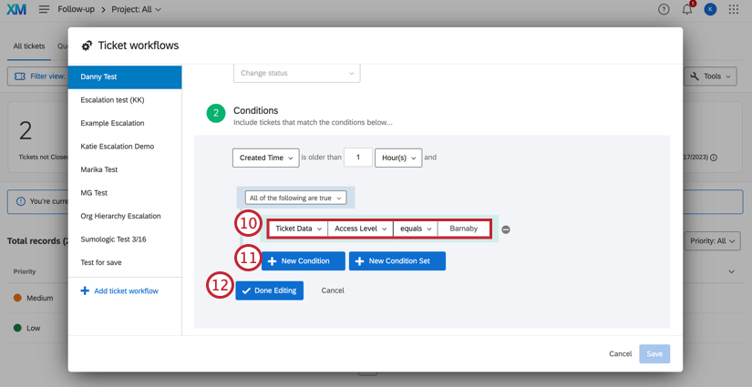Open the notifications bell
Image resolution: width=752 pixels, height=387 pixels.
point(687,9)
